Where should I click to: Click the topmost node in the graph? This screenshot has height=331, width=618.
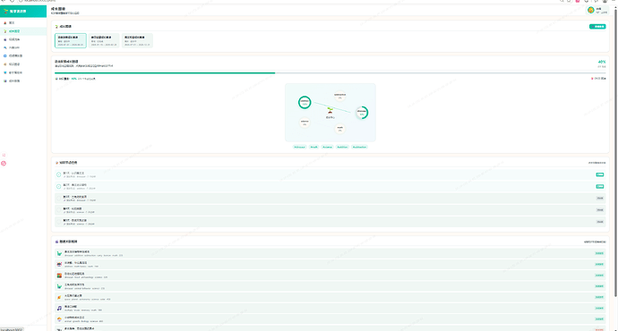(340, 96)
